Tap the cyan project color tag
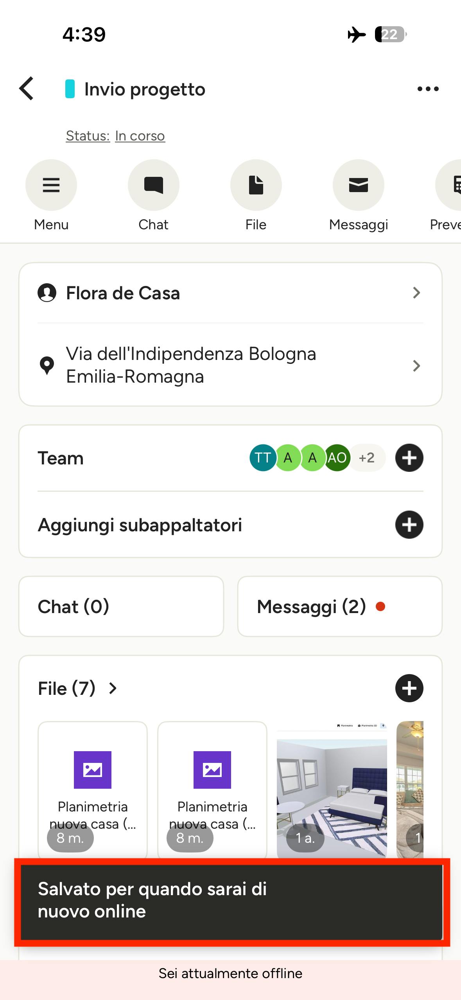 tap(70, 89)
